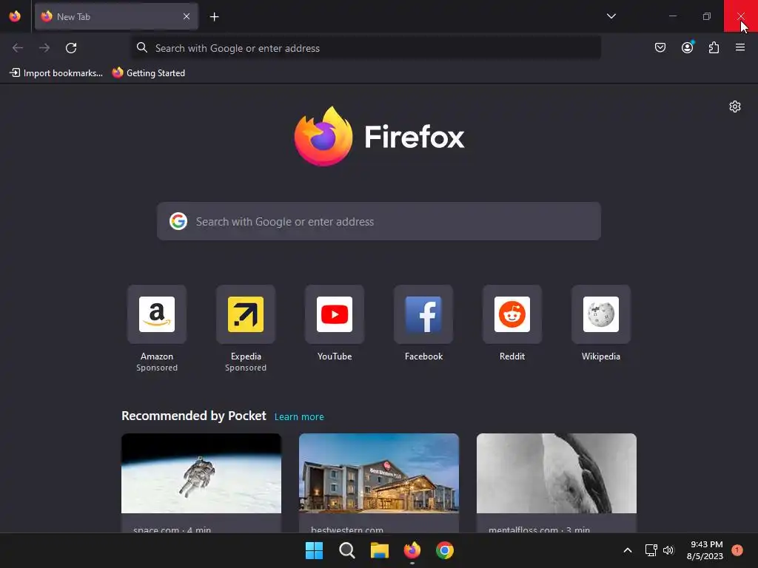
Task: Open the space.com astronaut story
Action: (x=201, y=483)
